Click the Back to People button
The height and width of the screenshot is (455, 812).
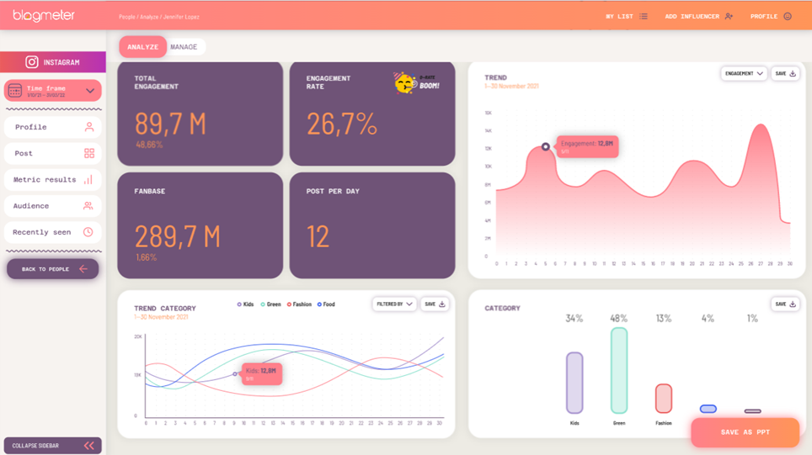click(53, 269)
